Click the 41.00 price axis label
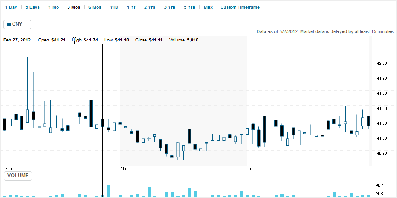This screenshot has height=198, width=397. (x=382, y=138)
